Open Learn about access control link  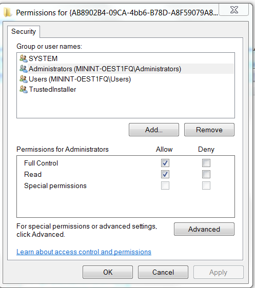coord(84,252)
